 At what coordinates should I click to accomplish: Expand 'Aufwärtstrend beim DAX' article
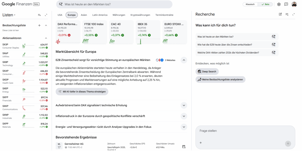[184, 105]
